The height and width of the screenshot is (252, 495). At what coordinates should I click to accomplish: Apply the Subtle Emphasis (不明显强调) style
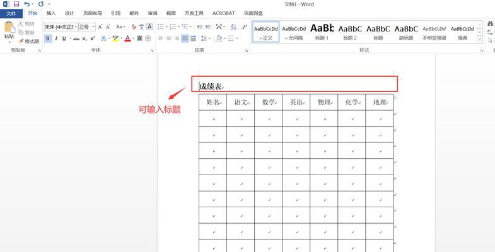pos(434,32)
